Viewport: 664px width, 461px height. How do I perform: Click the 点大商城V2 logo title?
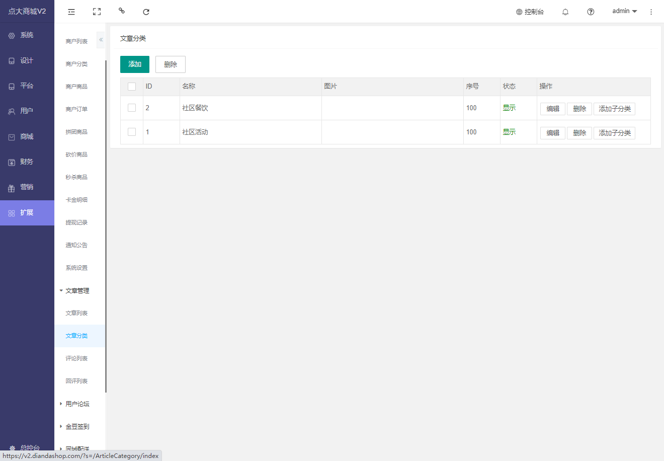(x=27, y=12)
